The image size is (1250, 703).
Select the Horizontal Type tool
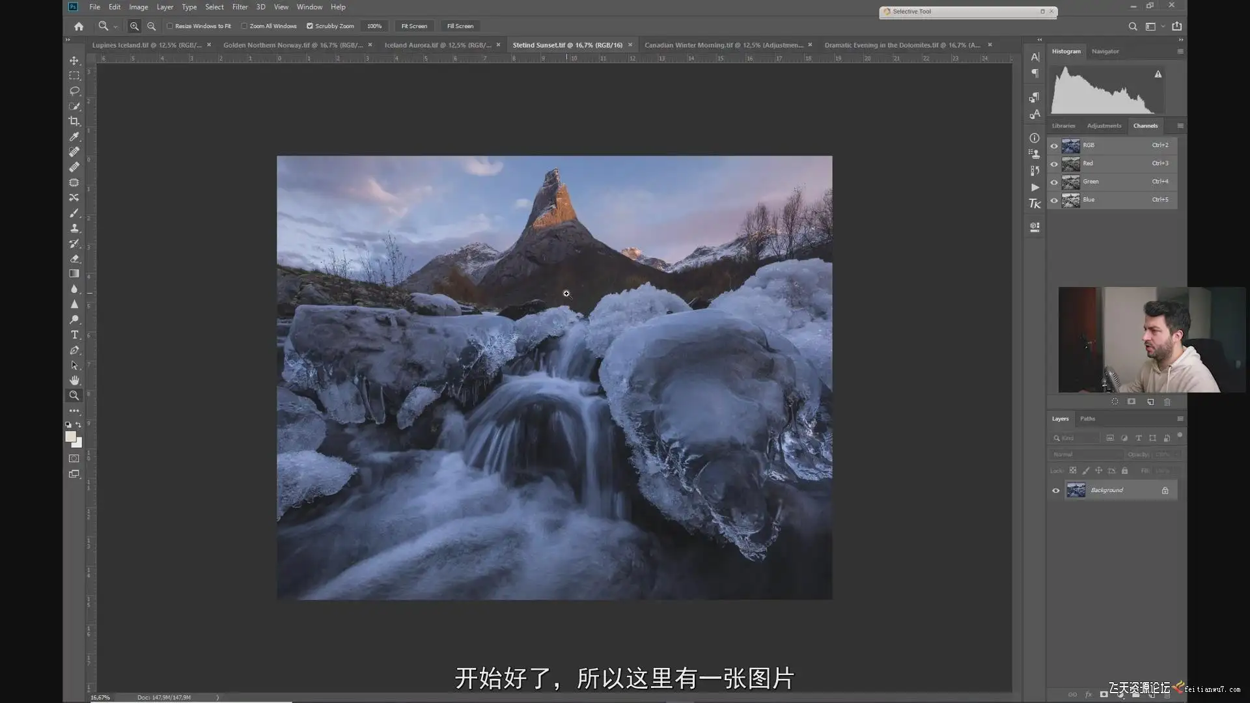coord(74,335)
